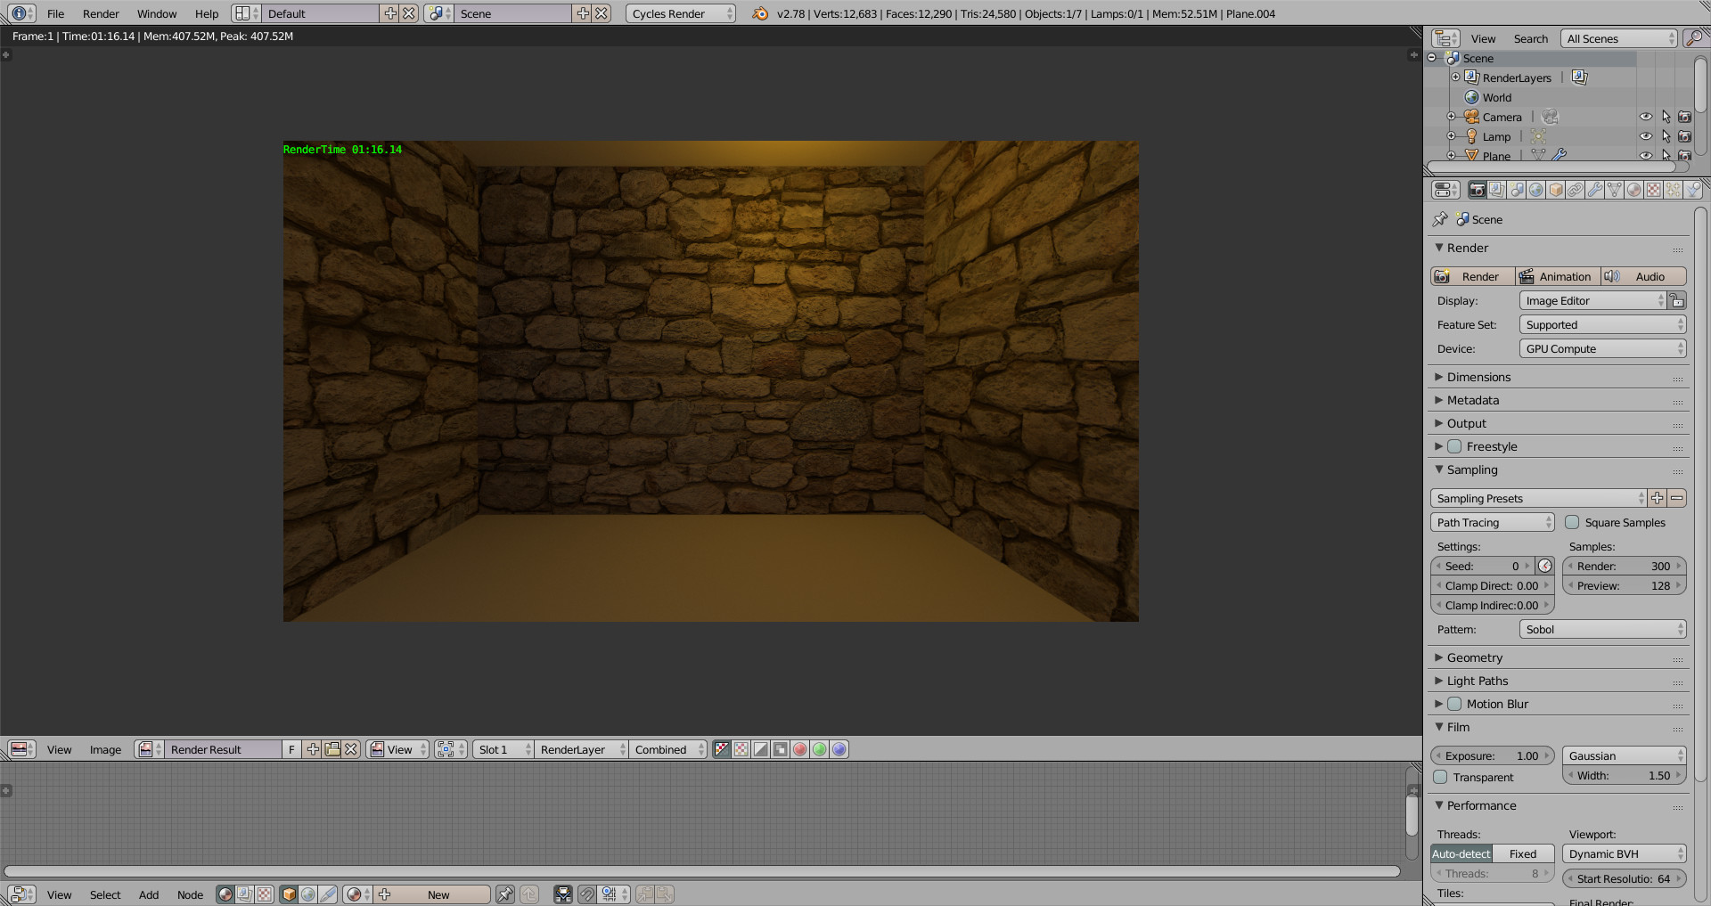Open the Path Tracing integrator dropdown
The image size is (1711, 906).
(1493, 523)
